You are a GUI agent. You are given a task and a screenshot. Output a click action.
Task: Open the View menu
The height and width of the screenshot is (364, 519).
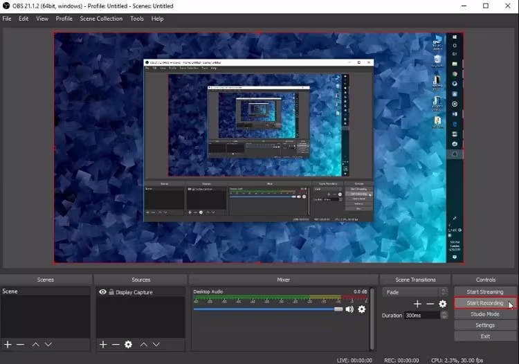(x=42, y=19)
